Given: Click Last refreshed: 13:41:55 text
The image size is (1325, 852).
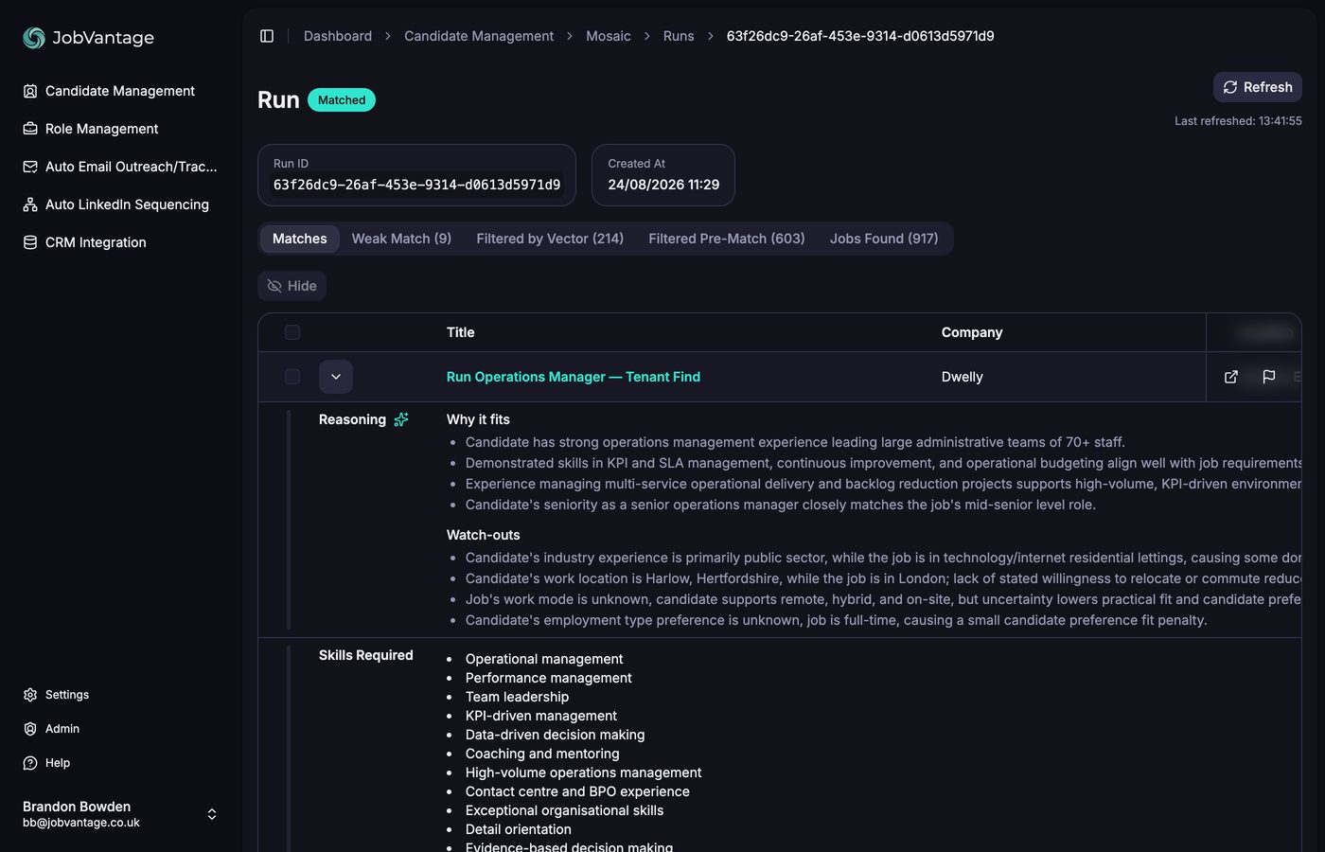Looking at the screenshot, I should [1238, 121].
